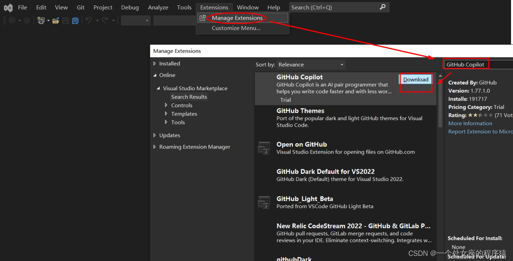Click the Created By: GitHub text
The image size is (513, 261).
[472, 82]
